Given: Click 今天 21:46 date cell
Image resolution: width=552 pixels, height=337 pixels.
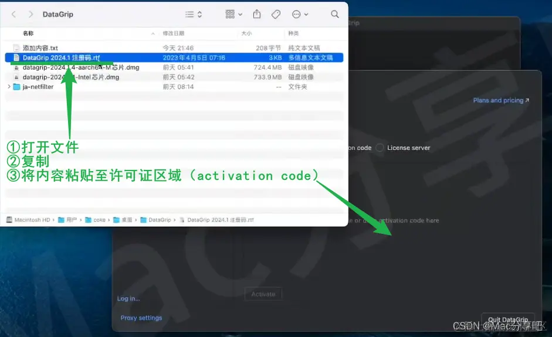Looking at the screenshot, I should click(178, 48).
